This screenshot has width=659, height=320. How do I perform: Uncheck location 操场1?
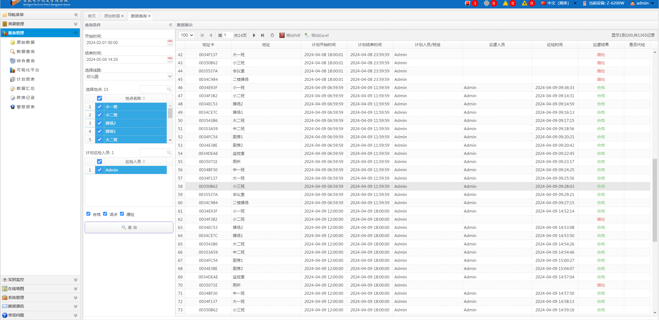pos(99,131)
